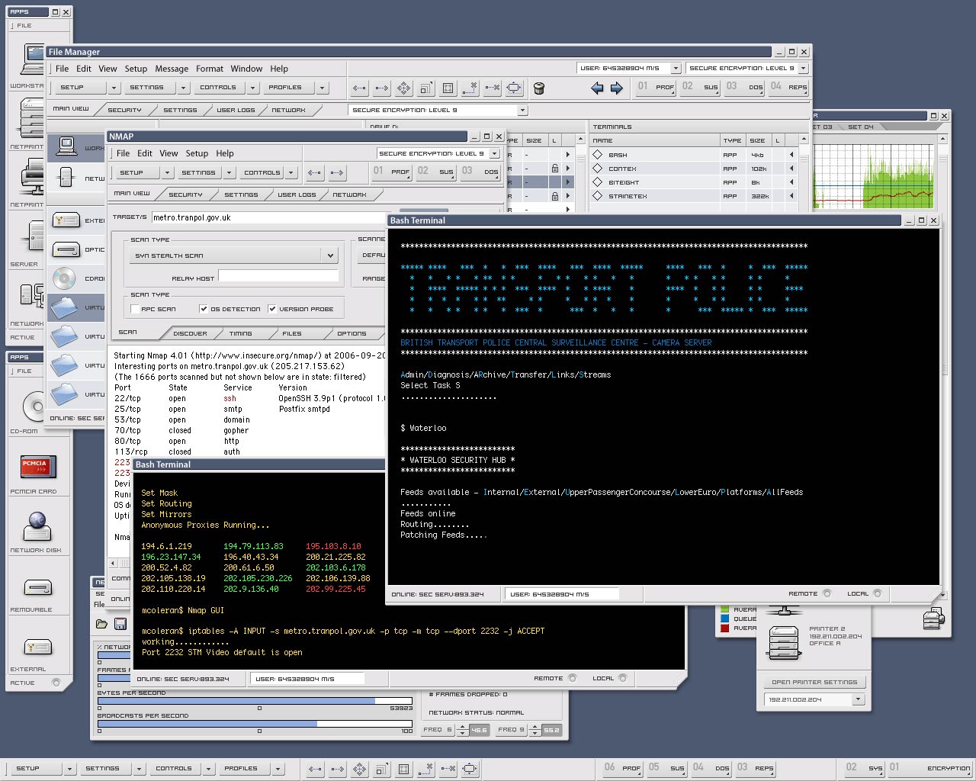Click the left dotted arrow icon in File Manager toolbar
This screenshot has height=781, width=976.
click(360, 88)
